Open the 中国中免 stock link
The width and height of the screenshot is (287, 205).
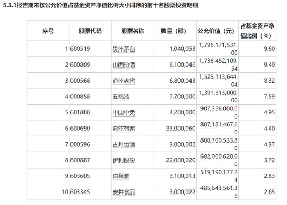point(124,112)
